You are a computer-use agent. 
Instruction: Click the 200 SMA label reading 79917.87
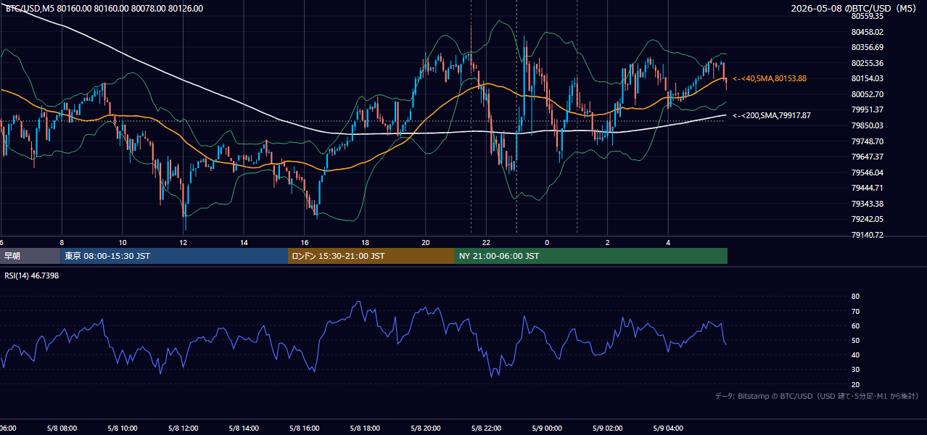772,115
